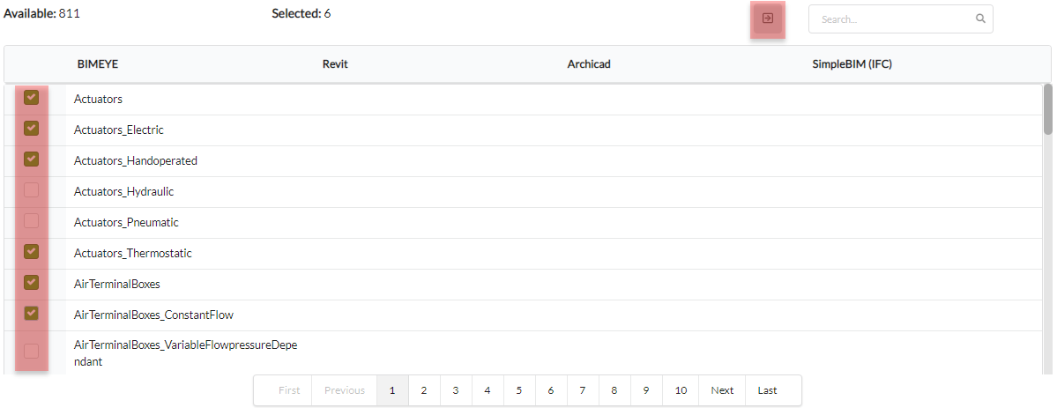This screenshot has height=415, width=1057.
Task: Click the magnifier icon in search box
Action: [981, 19]
